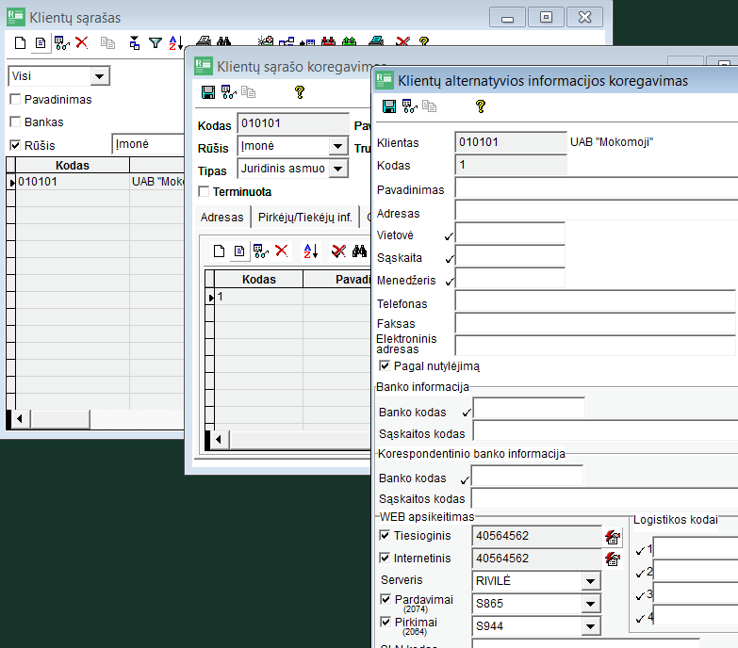
Task: Toggle Pirkimai checkbox
Action: 385,622
